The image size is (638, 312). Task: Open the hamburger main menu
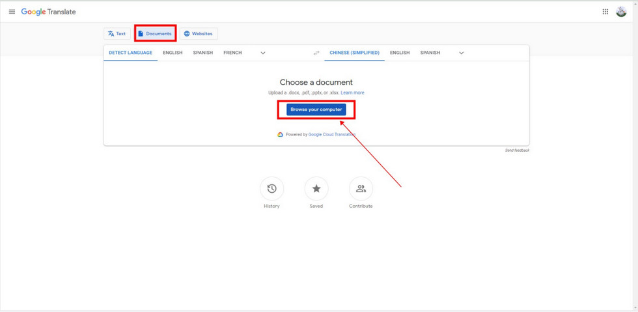pos(12,12)
